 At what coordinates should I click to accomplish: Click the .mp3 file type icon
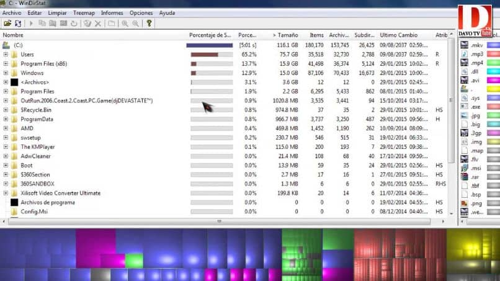[x=464, y=54]
